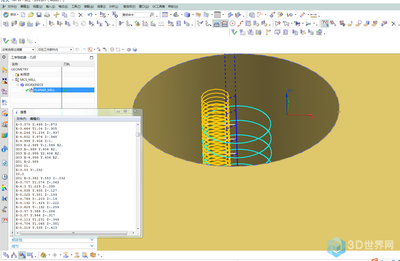The width and height of the screenshot is (400, 261).
Task: Click the Print icon
Action: point(47,15)
